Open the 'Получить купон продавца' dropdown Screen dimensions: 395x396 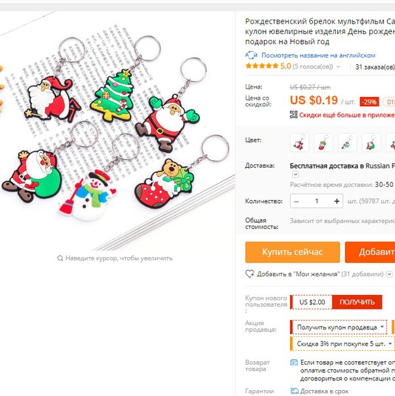tap(339, 327)
